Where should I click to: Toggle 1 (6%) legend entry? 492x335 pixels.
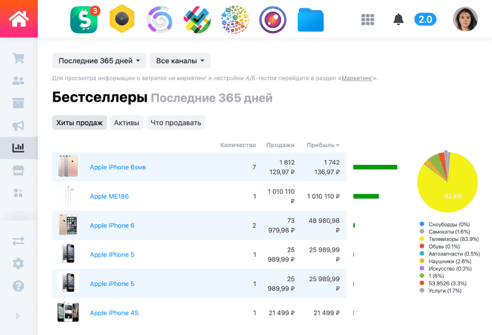432,276
